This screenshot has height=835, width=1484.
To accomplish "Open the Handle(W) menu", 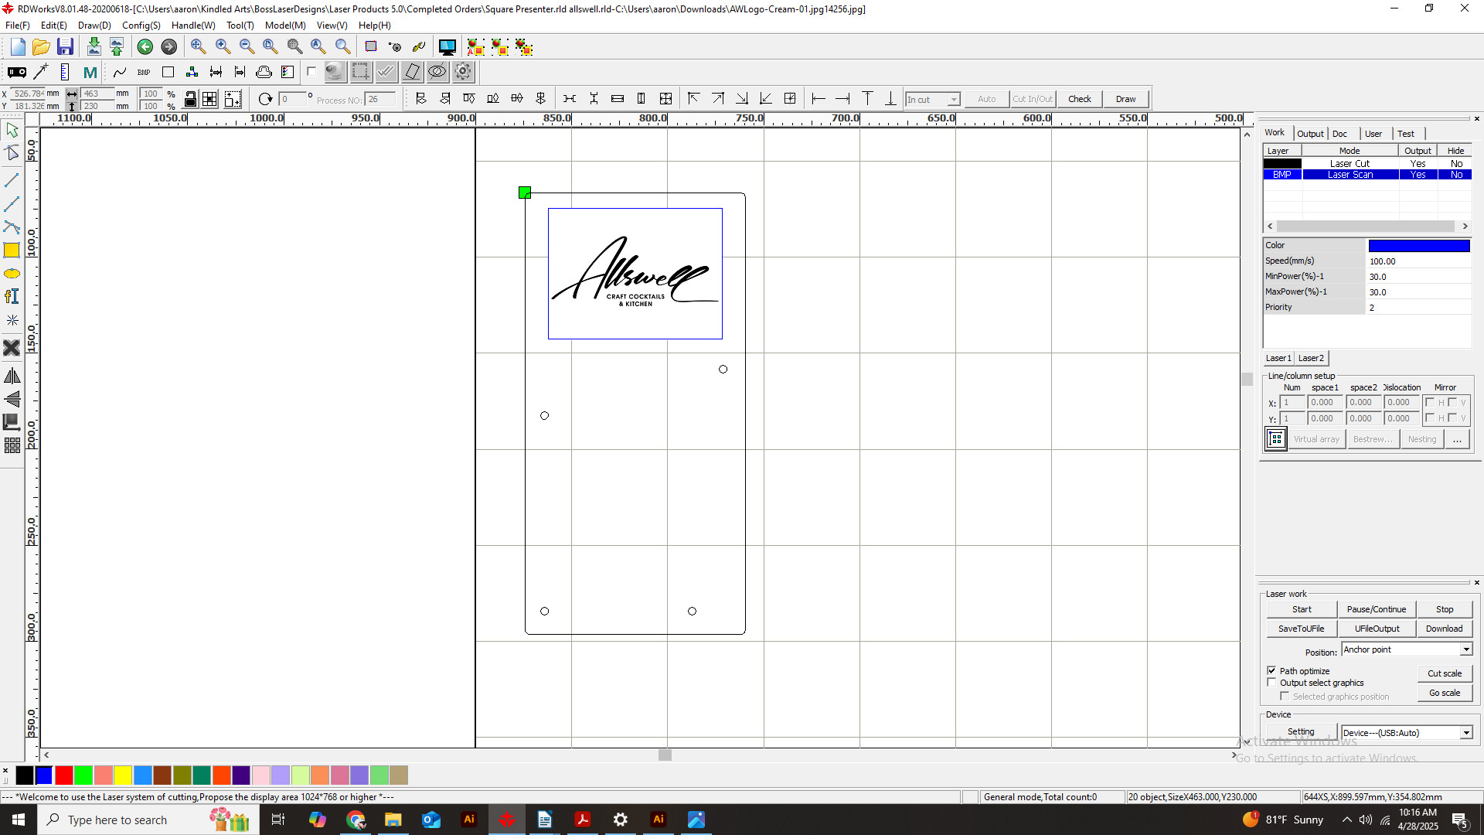I will (x=193, y=26).
